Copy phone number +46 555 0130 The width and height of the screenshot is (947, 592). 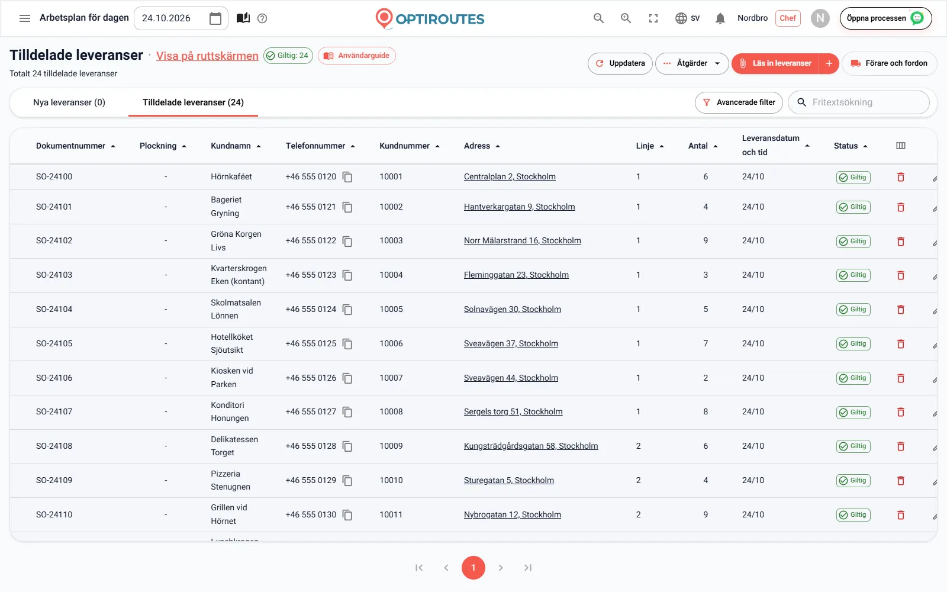click(347, 515)
